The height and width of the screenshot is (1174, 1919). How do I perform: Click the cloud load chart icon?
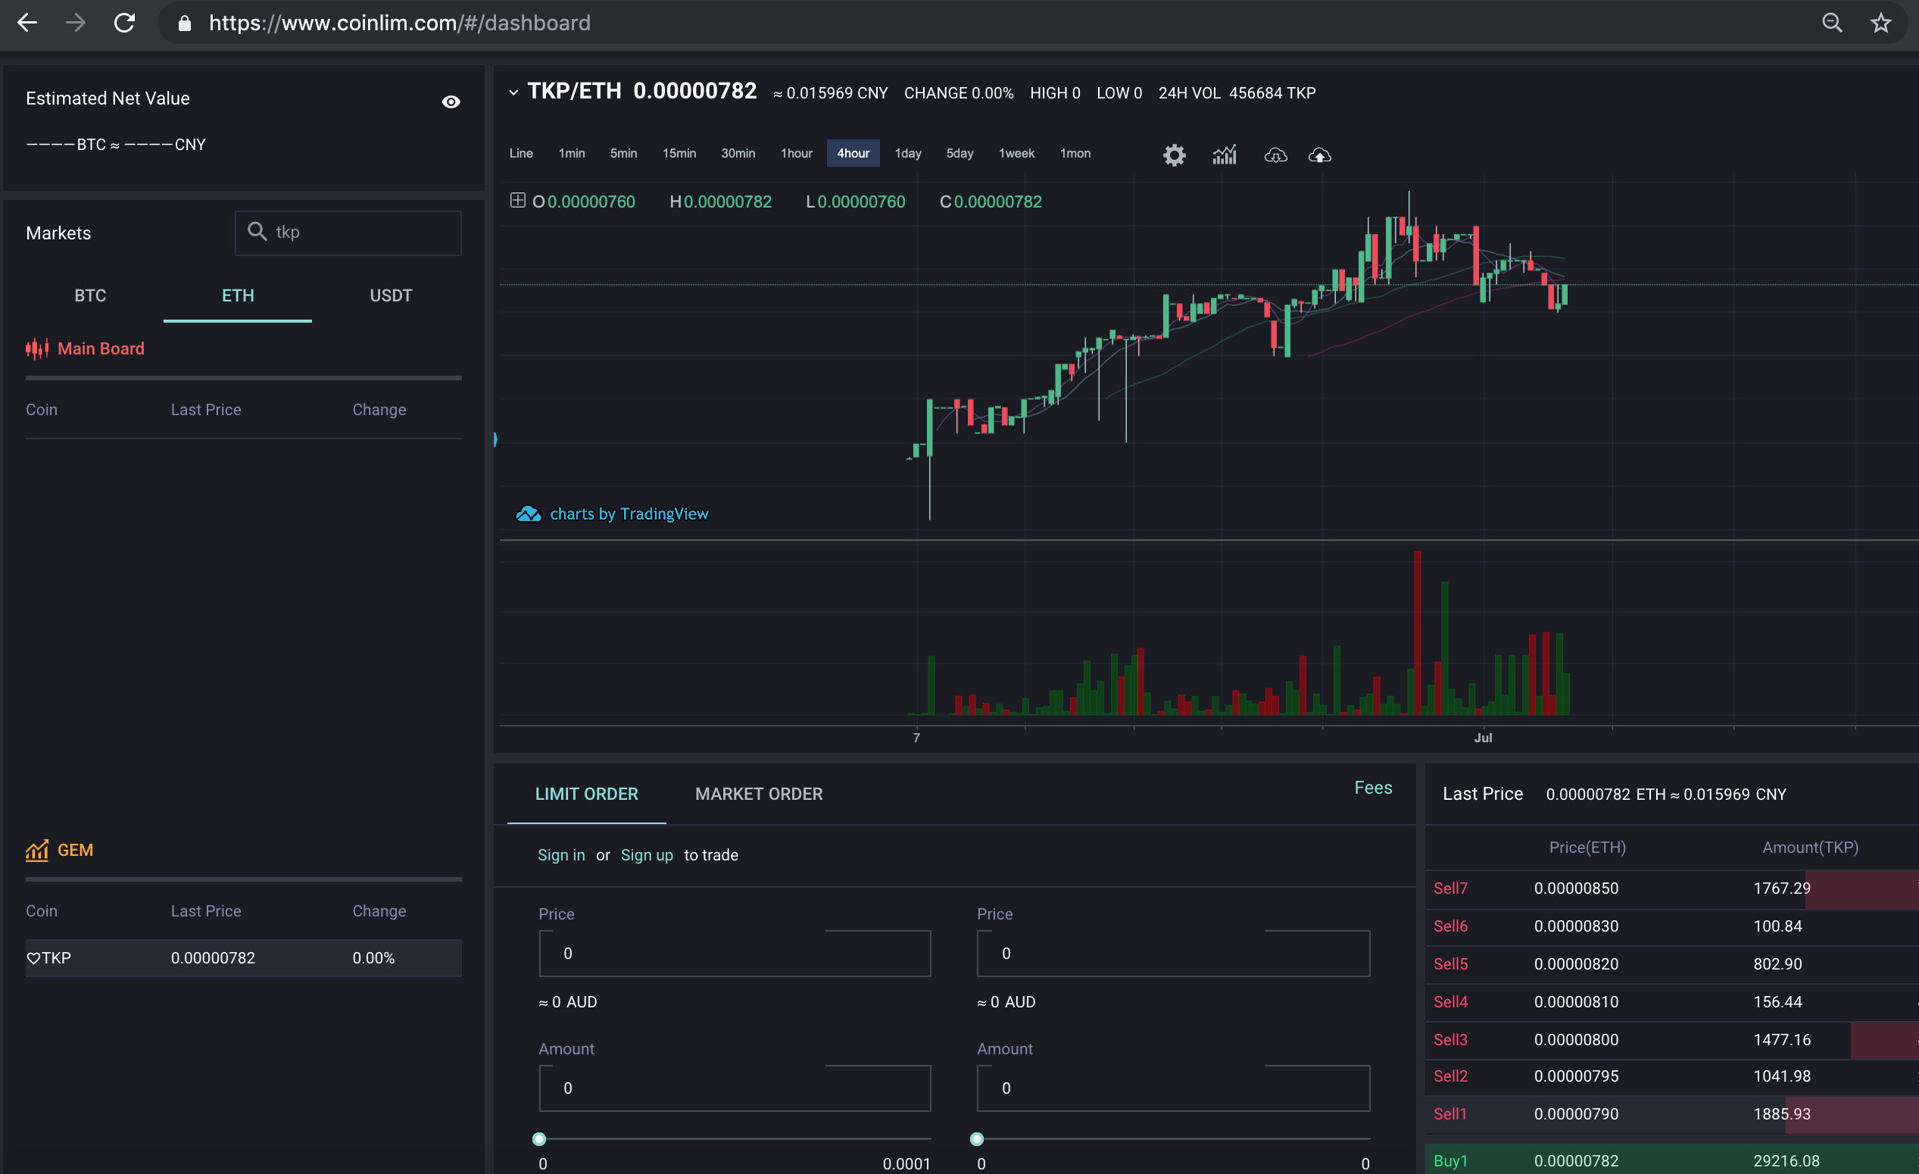[1275, 155]
